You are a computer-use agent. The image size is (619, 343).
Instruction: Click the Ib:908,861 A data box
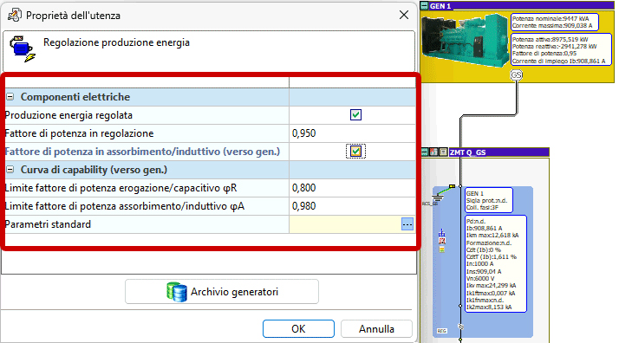[495, 264]
